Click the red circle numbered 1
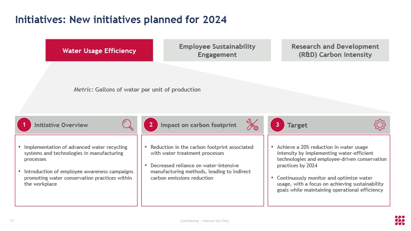The image size is (411, 231). [24, 124]
